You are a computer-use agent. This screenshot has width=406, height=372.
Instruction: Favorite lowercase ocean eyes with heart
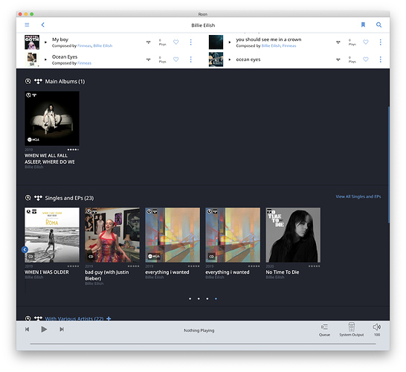tap(366, 60)
